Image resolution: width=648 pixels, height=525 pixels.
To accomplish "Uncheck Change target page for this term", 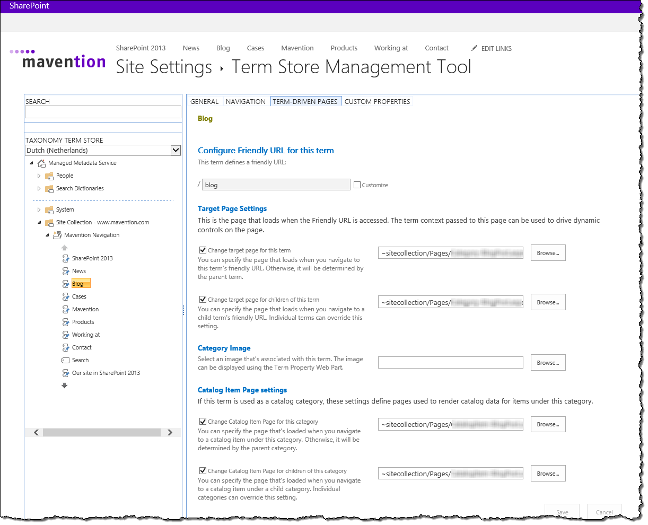I will tap(203, 250).
